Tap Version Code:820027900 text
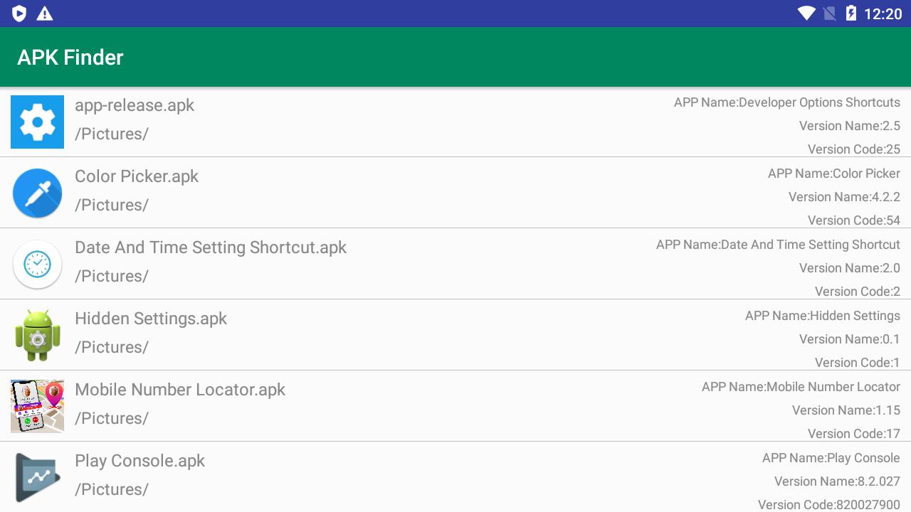This screenshot has height=512, width=911. point(829,504)
